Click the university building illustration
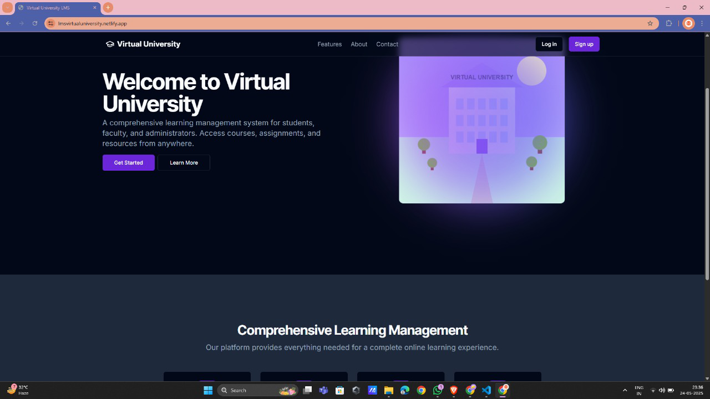This screenshot has height=399, width=710. click(481, 122)
